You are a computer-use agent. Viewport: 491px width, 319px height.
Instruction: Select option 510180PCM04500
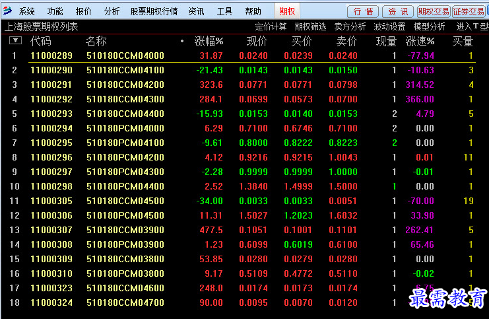pyautogui.click(x=125, y=215)
